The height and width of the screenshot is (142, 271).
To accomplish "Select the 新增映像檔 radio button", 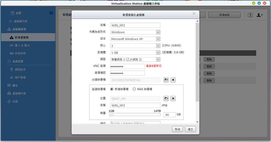I will 112,89.
